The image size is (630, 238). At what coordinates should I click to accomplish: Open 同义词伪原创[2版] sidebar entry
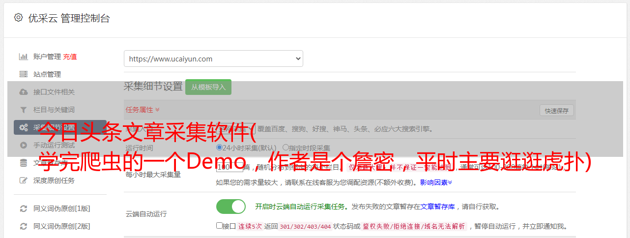pyautogui.click(x=61, y=226)
